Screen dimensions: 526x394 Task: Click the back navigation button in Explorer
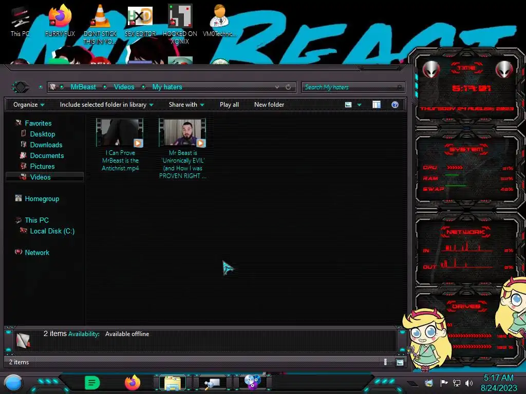tap(21, 87)
